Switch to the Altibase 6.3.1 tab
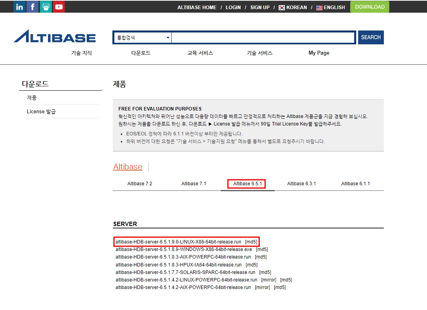427x310 pixels. (302, 184)
